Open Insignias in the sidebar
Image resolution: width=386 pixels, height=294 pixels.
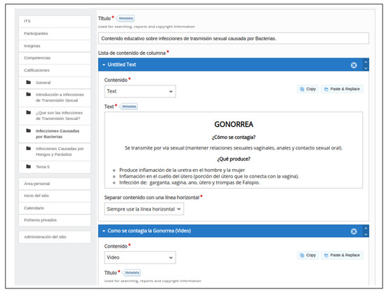[55, 46]
